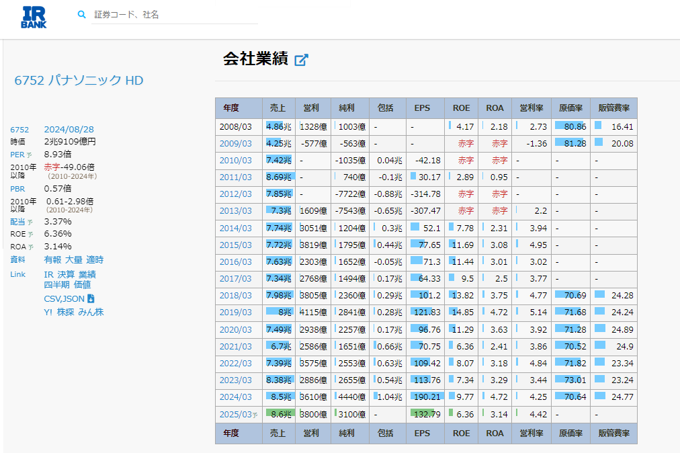
Task: Open the IR link
Action: tap(48, 275)
